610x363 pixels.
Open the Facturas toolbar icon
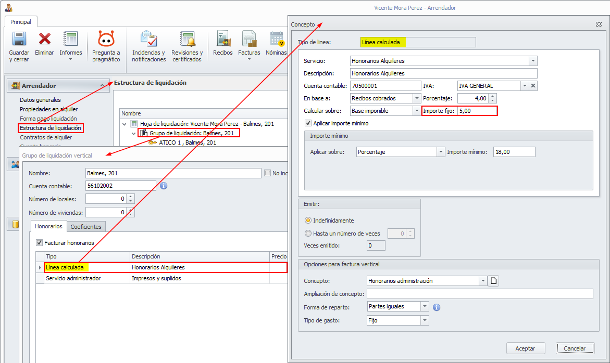click(x=249, y=39)
